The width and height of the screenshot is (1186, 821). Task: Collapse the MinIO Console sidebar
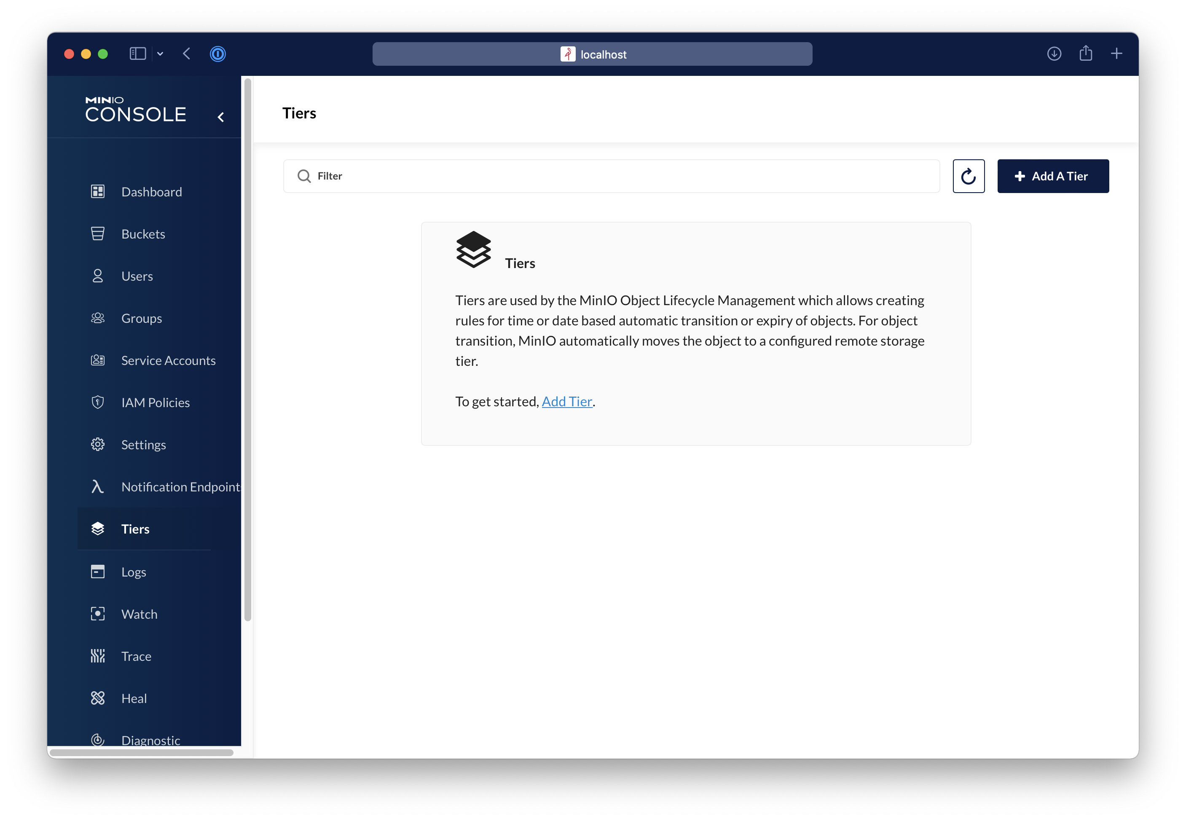(221, 117)
